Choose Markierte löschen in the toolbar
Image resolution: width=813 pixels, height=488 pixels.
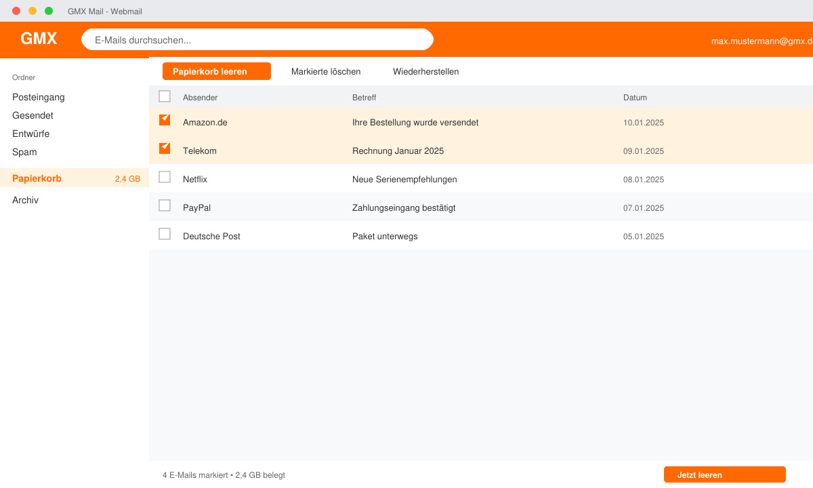[x=326, y=71]
